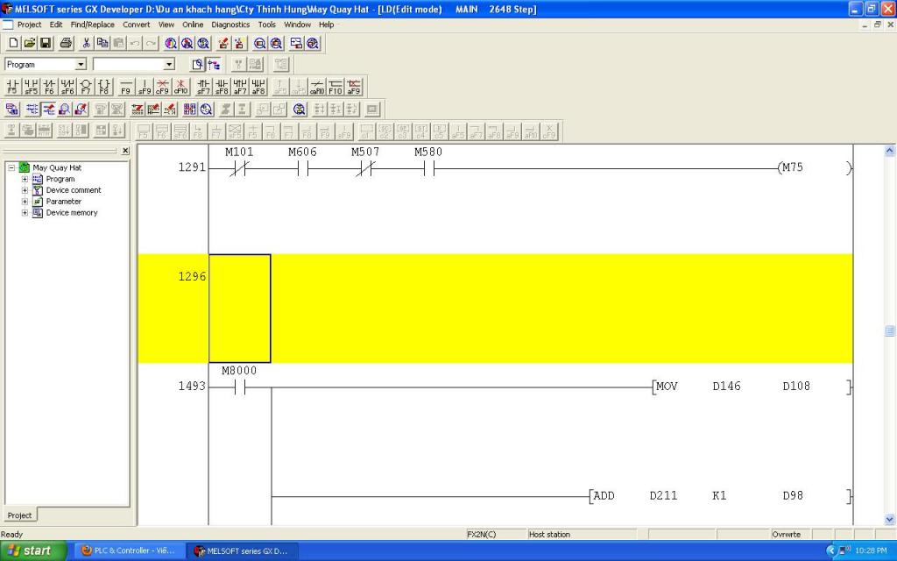Draw line tool (F10)
Screen dimensions: 897x561
[x=335, y=87]
